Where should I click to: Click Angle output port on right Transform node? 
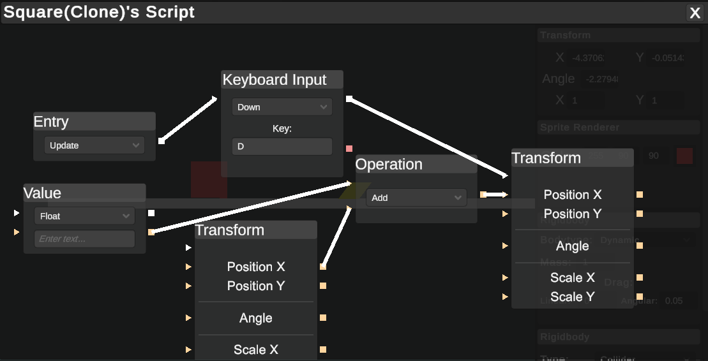tap(639, 246)
